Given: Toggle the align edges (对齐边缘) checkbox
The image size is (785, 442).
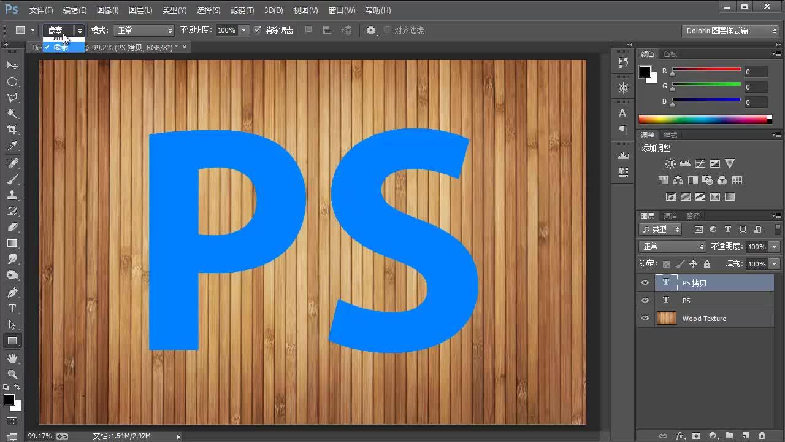Looking at the screenshot, I should pos(387,30).
